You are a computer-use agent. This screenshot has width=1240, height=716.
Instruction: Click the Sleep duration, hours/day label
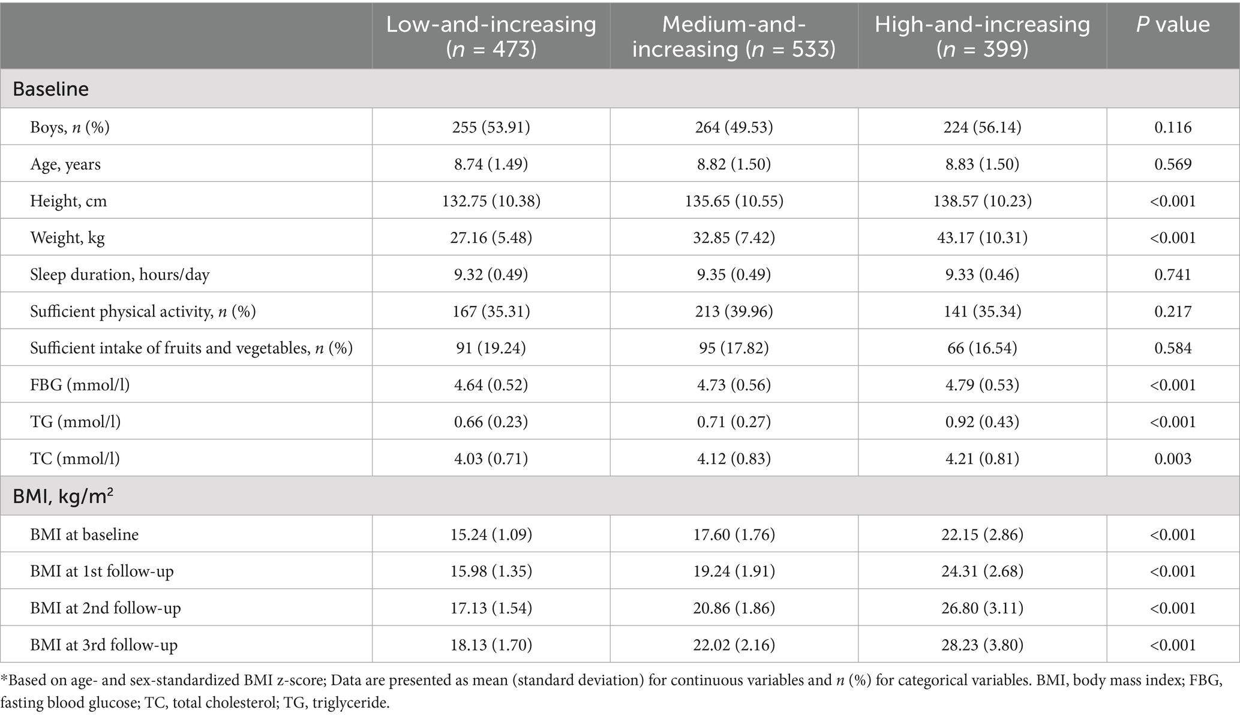point(120,275)
